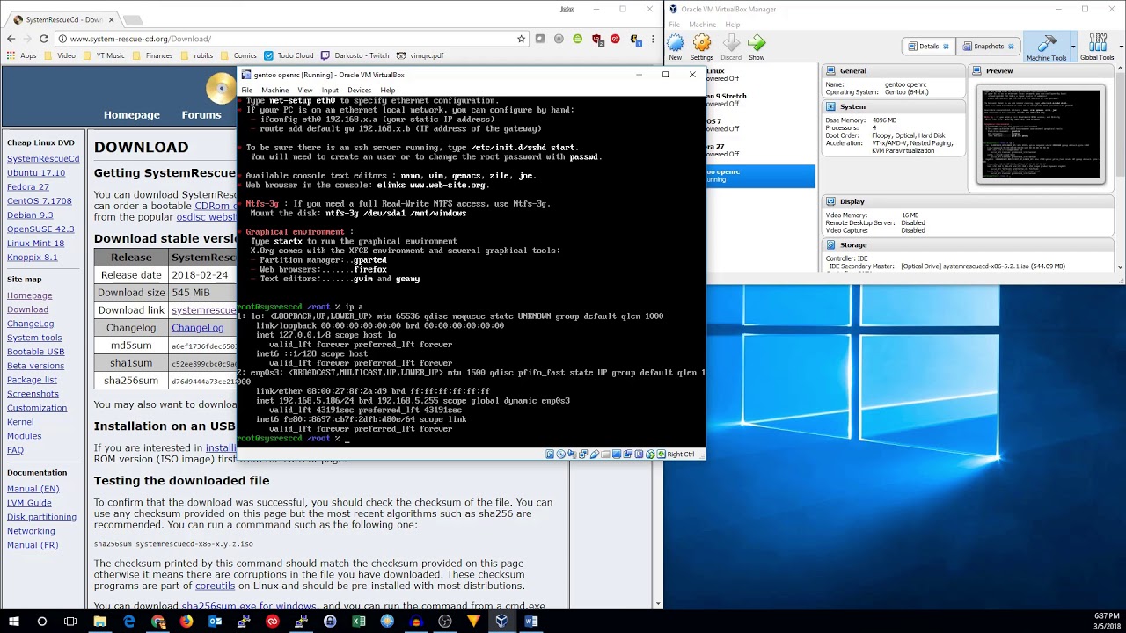Open the Todo Cloud bookmark

pos(289,55)
